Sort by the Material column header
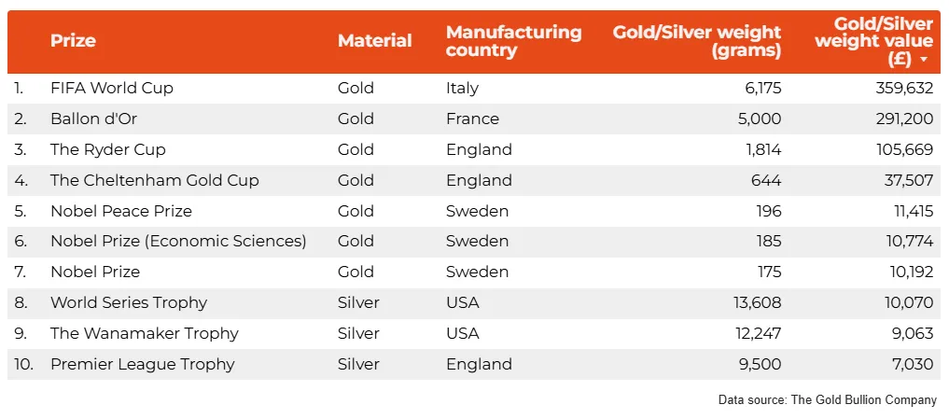This screenshot has width=949, height=419. point(374,41)
